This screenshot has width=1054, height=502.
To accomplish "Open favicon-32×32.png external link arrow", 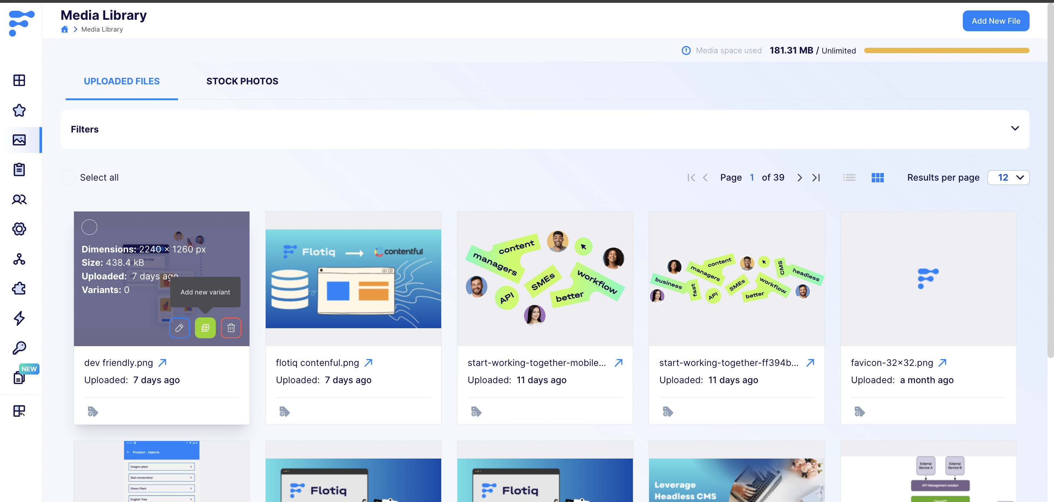I will tap(943, 362).
